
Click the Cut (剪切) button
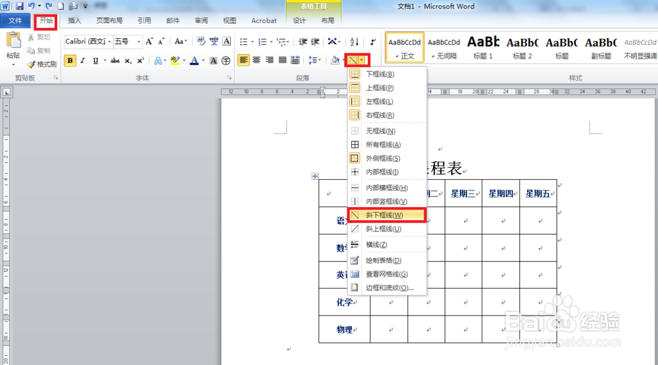point(39,38)
